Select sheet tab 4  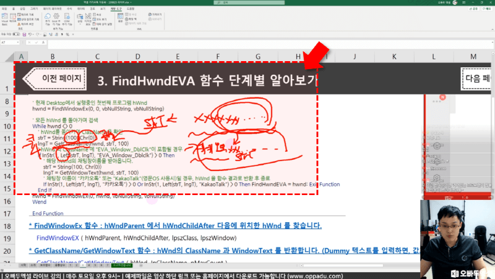[89, 265]
